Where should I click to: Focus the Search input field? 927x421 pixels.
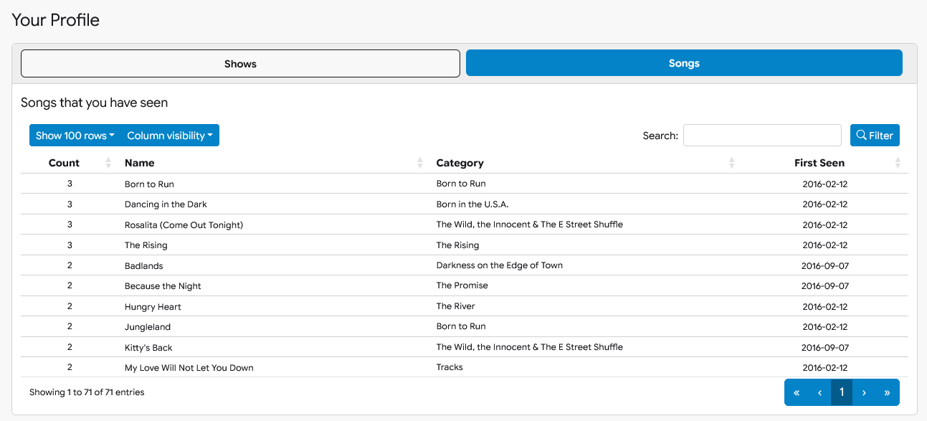coord(761,136)
